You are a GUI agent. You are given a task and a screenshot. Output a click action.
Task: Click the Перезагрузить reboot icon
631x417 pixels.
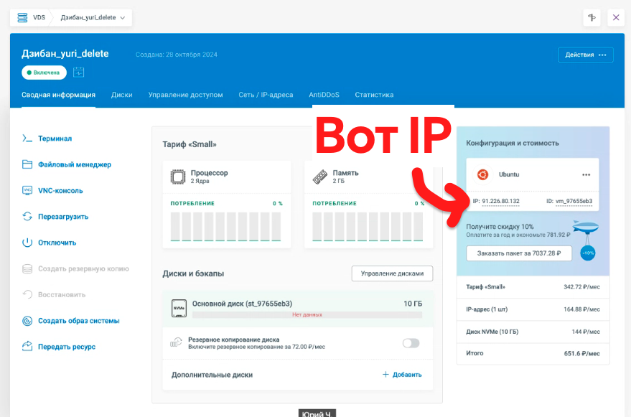pyautogui.click(x=27, y=217)
